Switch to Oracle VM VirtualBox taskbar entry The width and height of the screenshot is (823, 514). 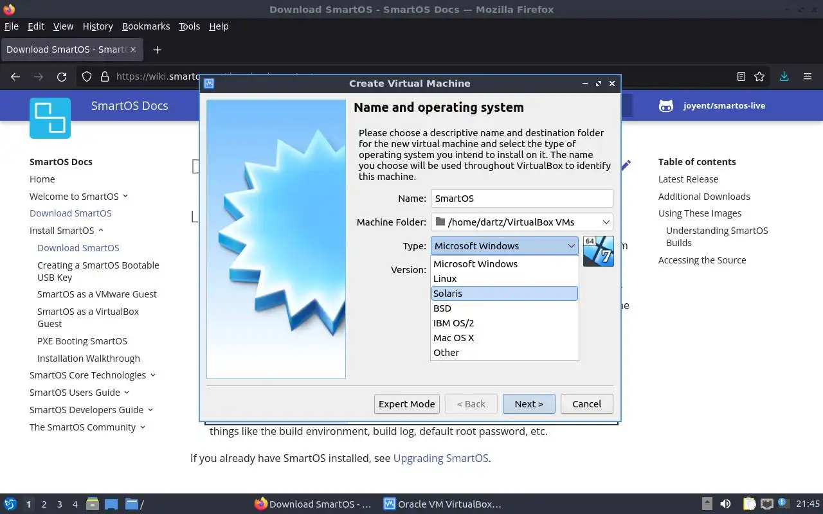pyautogui.click(x=442, y=504)
